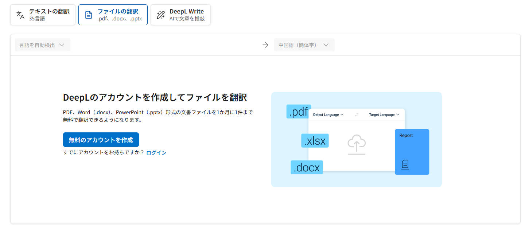Click the ログイン link
Screen dimensions: 525x229
tap(156, 152)
